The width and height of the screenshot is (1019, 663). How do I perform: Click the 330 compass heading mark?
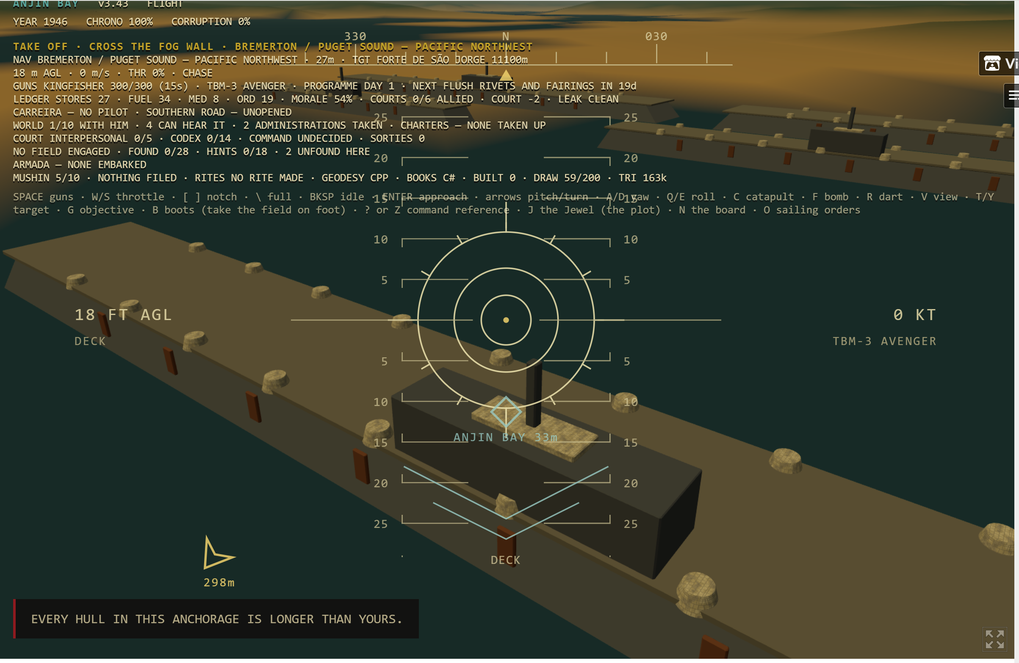[355, 36]
